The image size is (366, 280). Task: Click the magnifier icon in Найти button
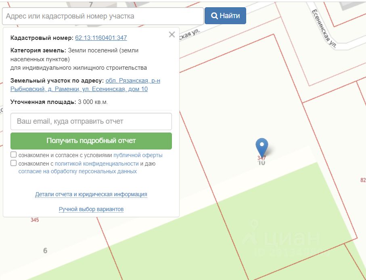click(x=214, y=16)
